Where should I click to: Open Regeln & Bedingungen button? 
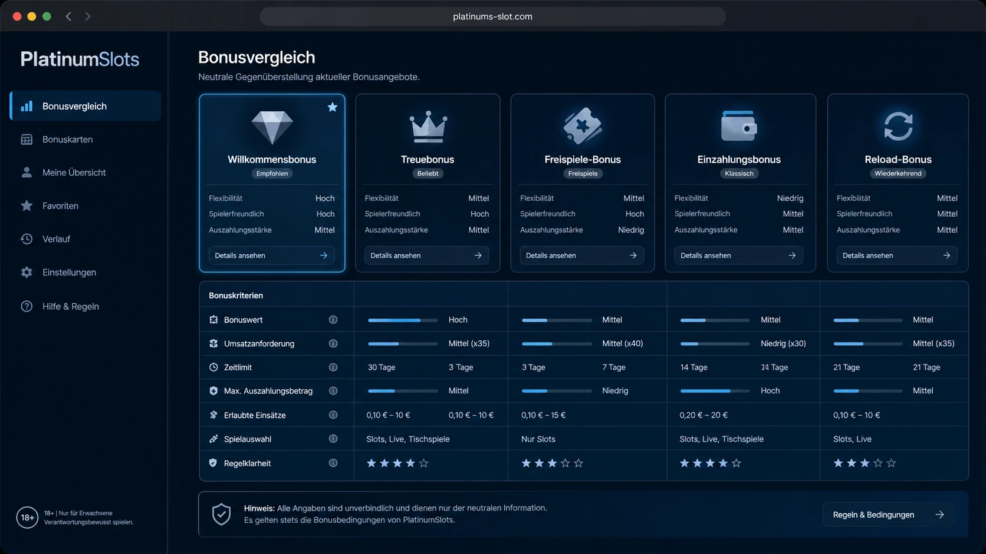[889, 515]
